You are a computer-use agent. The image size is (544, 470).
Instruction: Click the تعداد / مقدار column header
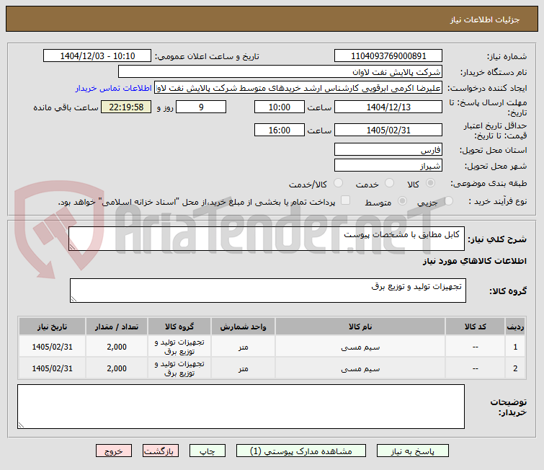[x=117, y=327]
